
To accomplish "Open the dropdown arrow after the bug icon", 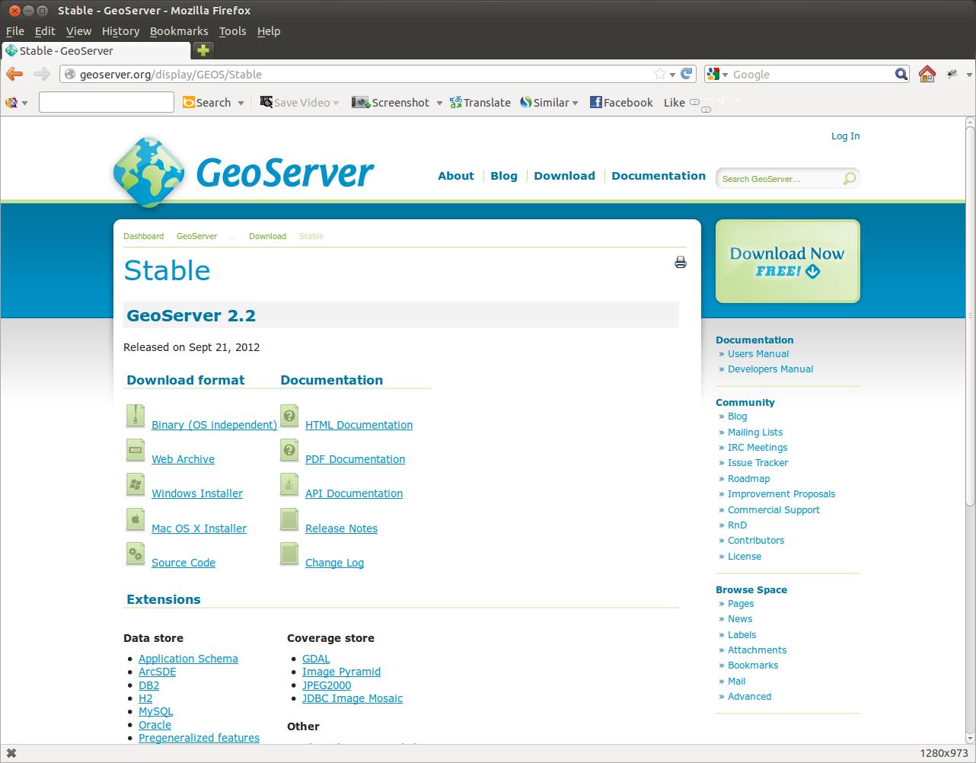I will (969, 75).
